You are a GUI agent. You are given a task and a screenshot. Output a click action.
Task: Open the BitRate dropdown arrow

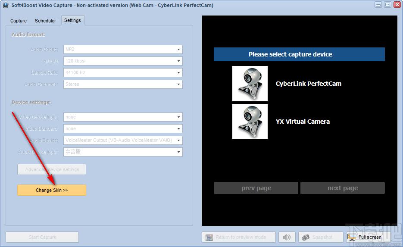point(178,61)
